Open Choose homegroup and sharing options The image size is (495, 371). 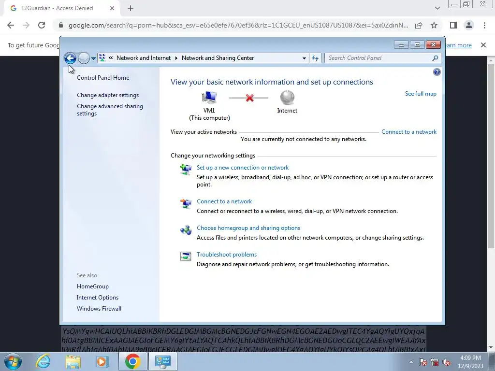pos(248,228)
